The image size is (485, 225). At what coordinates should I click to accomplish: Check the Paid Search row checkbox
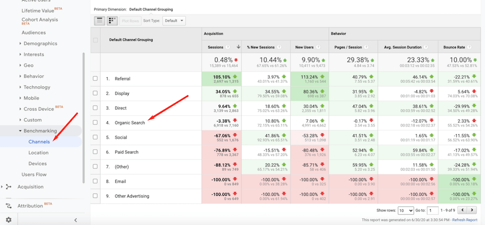(x=95, y=152)
